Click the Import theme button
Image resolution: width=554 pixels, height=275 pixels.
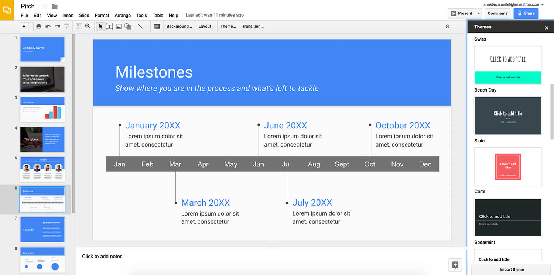coord(512,269)
